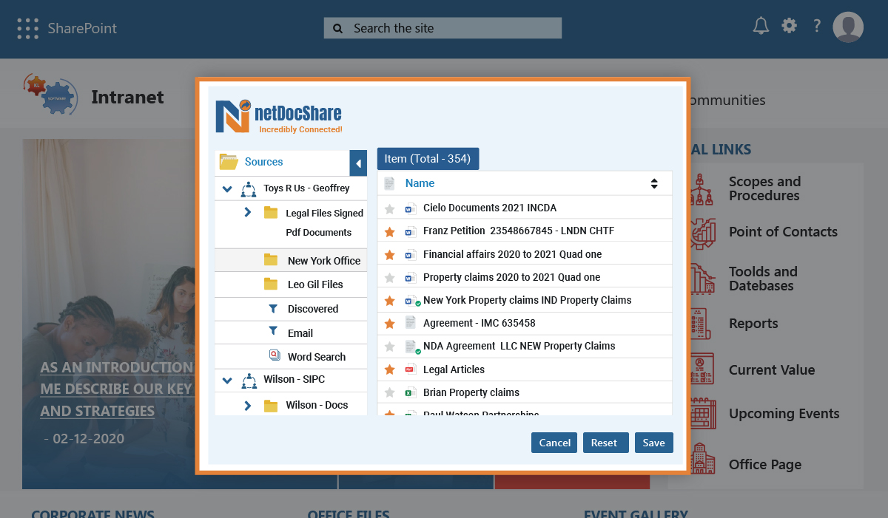888x518 pixels.
Task: Collapse the Wilson - SIPC node
Action: pos(227,381)
